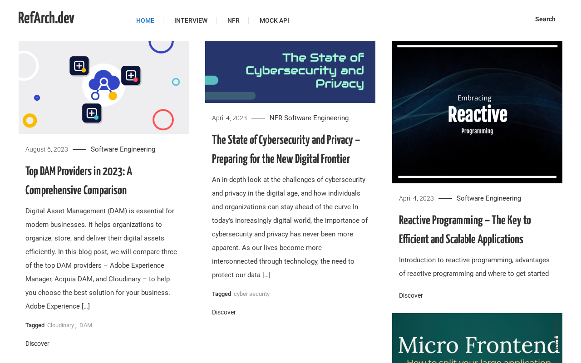Click the Cybersecurity and Privacy banner image

point(290,72)
